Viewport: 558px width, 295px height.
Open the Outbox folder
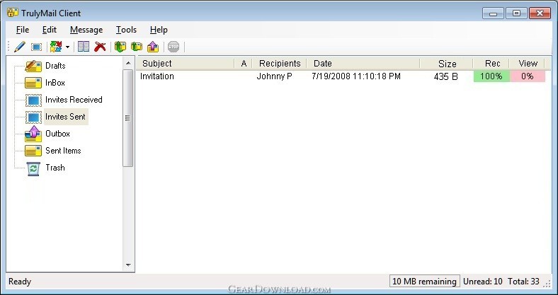(57, 134)
